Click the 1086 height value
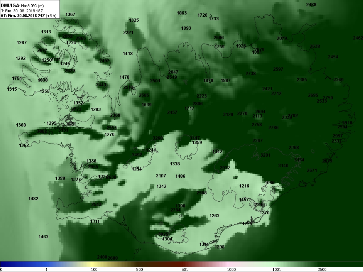The height and width of the screenshot is (272, 363). [269, 183]
